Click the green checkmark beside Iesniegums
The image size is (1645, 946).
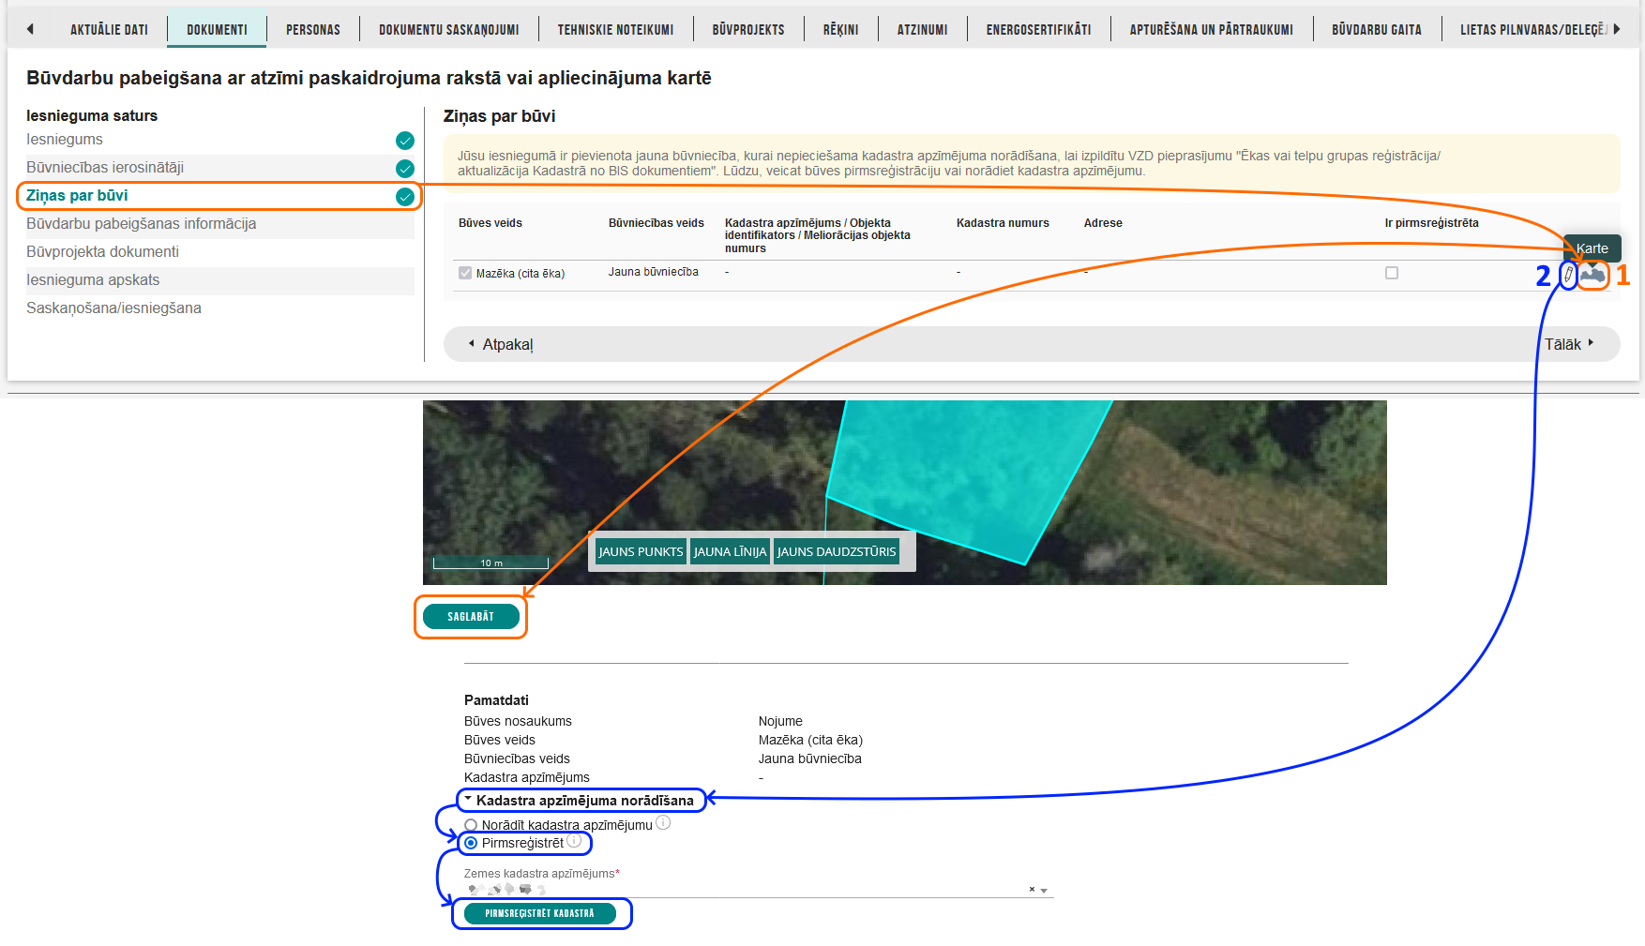point(405,141)
